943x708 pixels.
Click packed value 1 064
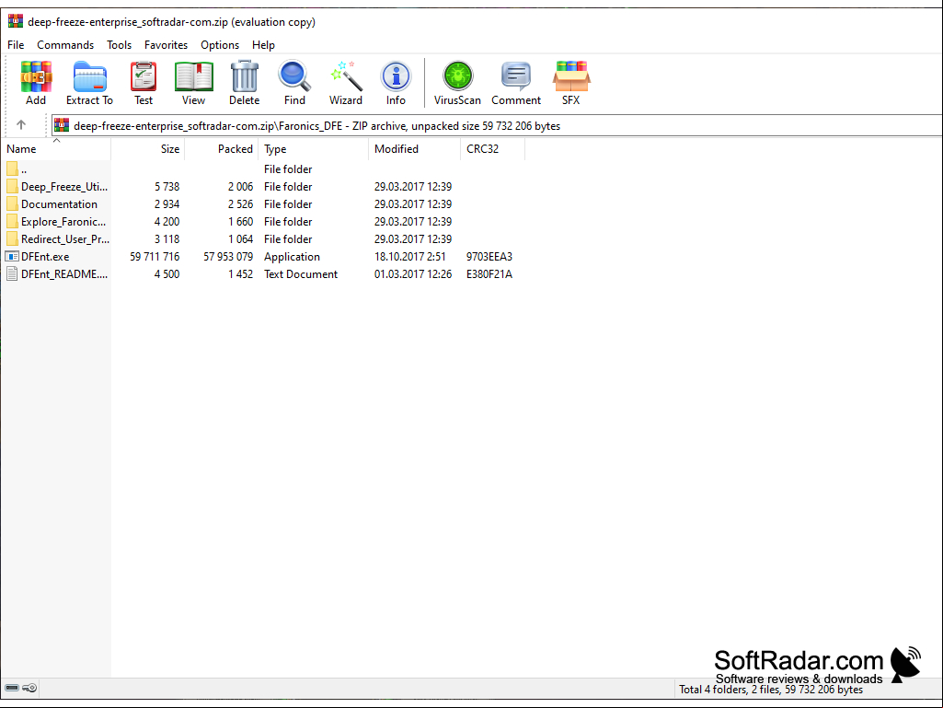(x=240, y=239)
